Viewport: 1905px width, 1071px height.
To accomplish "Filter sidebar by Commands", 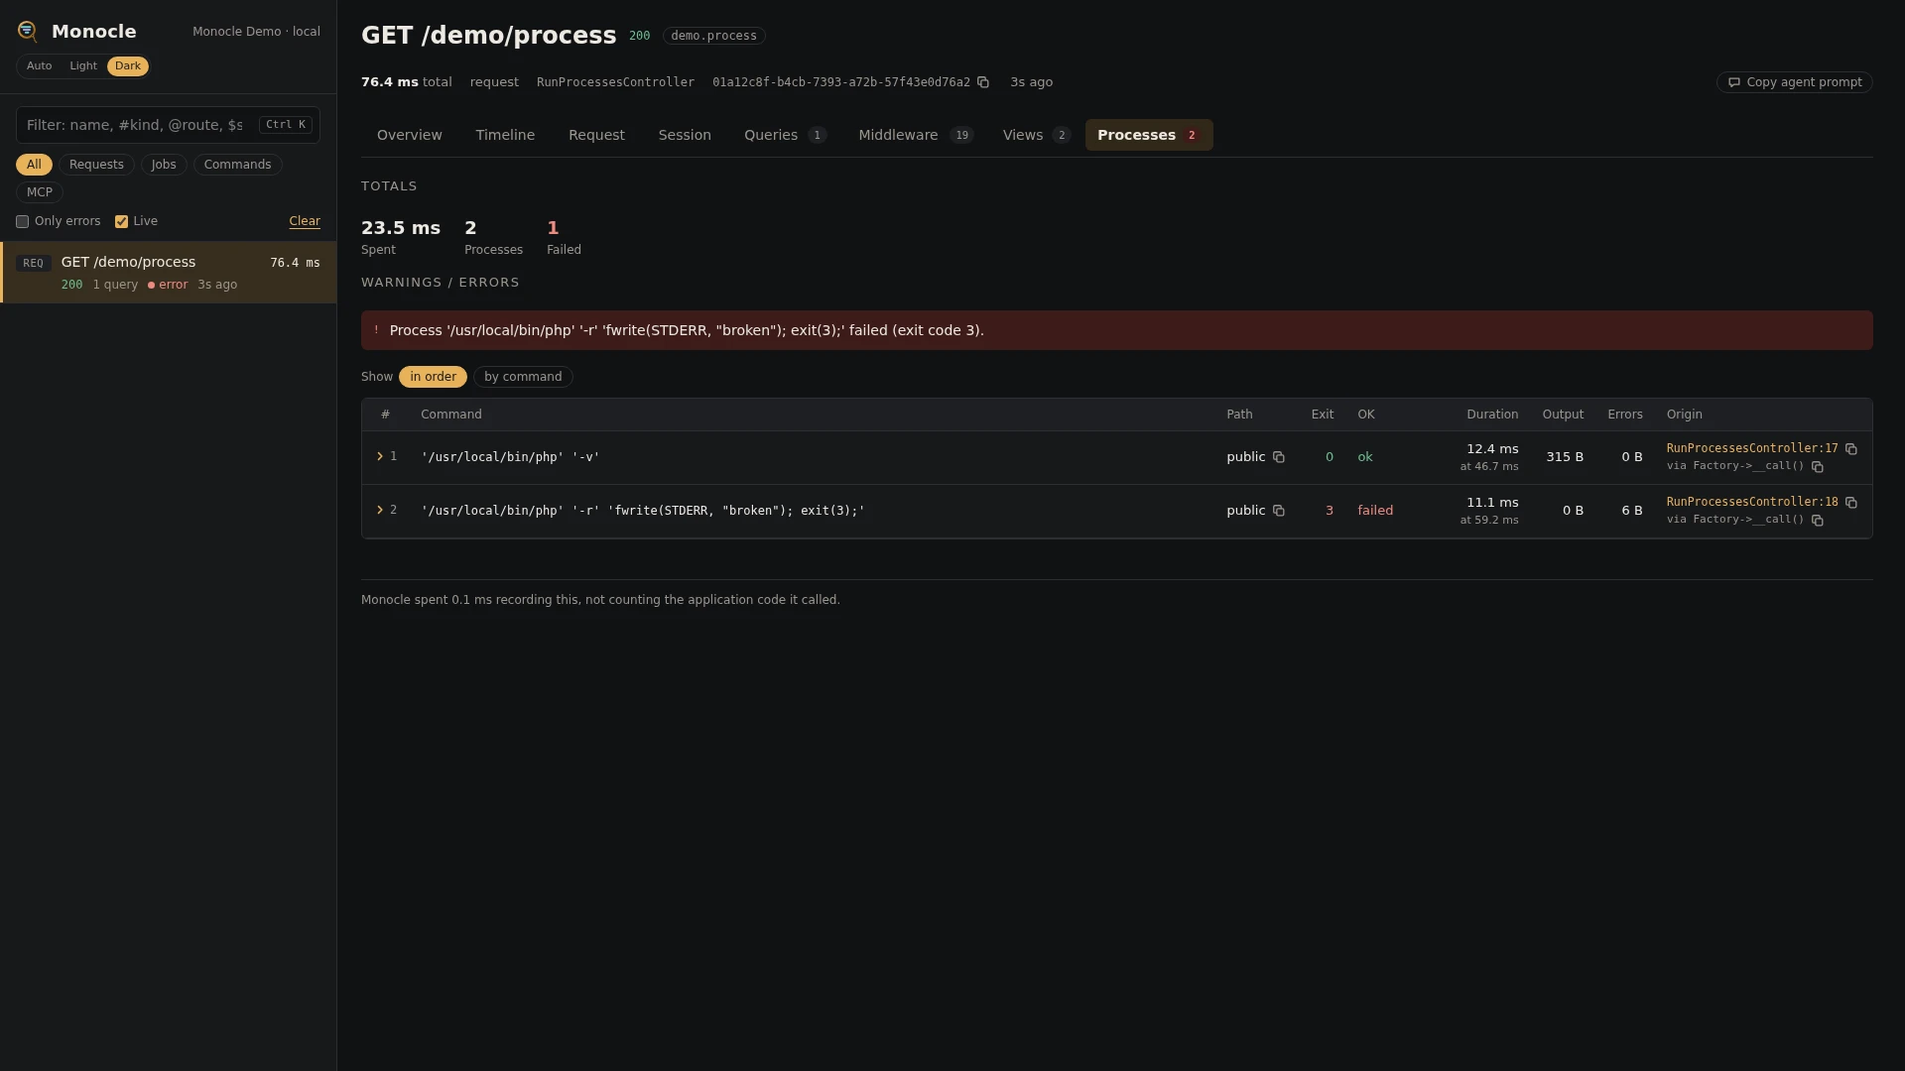I will [237, 165].
